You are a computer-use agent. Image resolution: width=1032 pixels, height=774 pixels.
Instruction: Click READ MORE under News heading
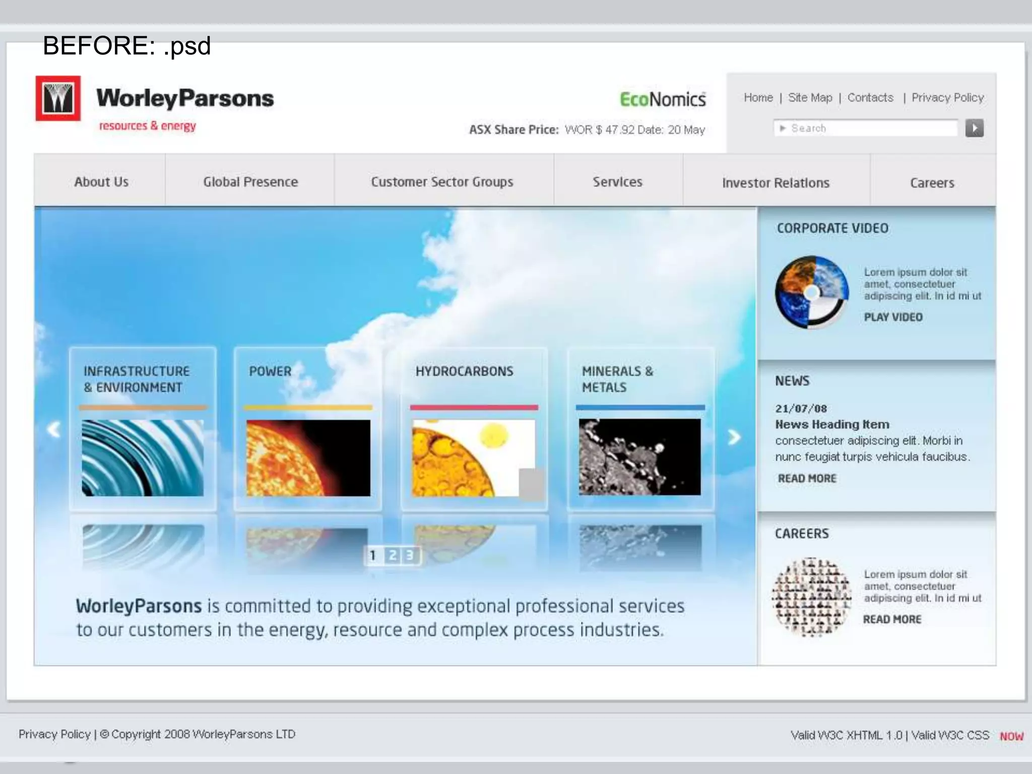pyautogui.click(x=807, y=478)
